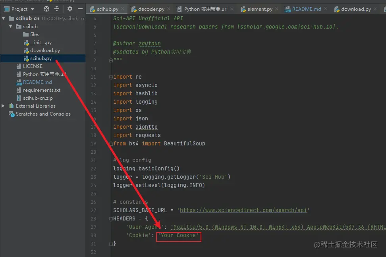
Task: Fold the import block at line 11
Action: 111,77
